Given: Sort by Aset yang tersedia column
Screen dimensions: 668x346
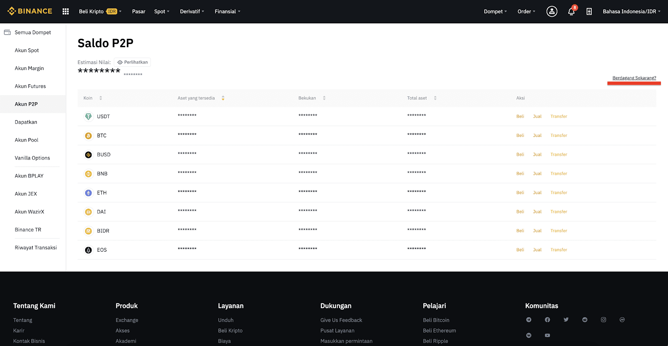Looking at the screenshot, I should (223, 98).
